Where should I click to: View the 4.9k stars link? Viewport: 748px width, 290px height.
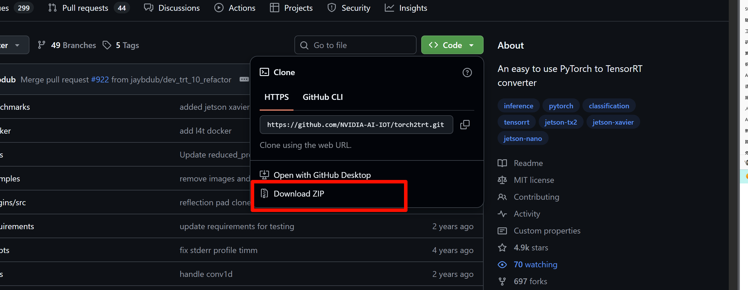point(531,247)
